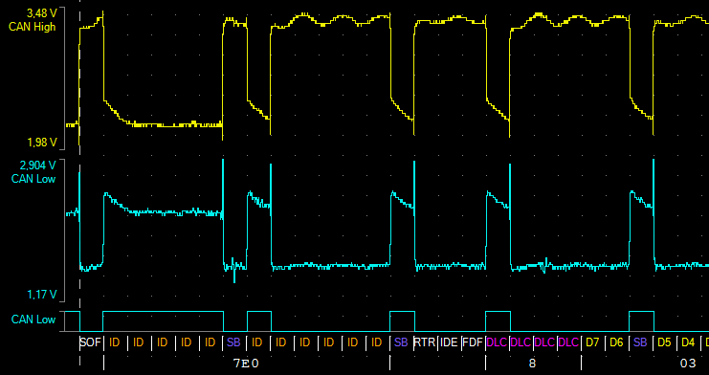Select the SOF bit in decode row
The image size is (709, 375).
point(91,342)
